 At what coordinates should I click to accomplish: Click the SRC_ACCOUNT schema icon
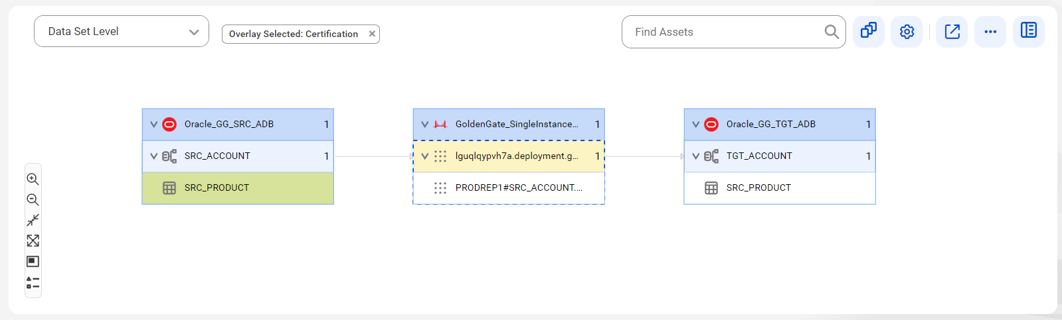[169, 156]
